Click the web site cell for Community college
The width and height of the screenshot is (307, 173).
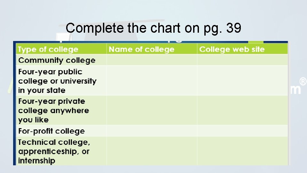[242, 60]
